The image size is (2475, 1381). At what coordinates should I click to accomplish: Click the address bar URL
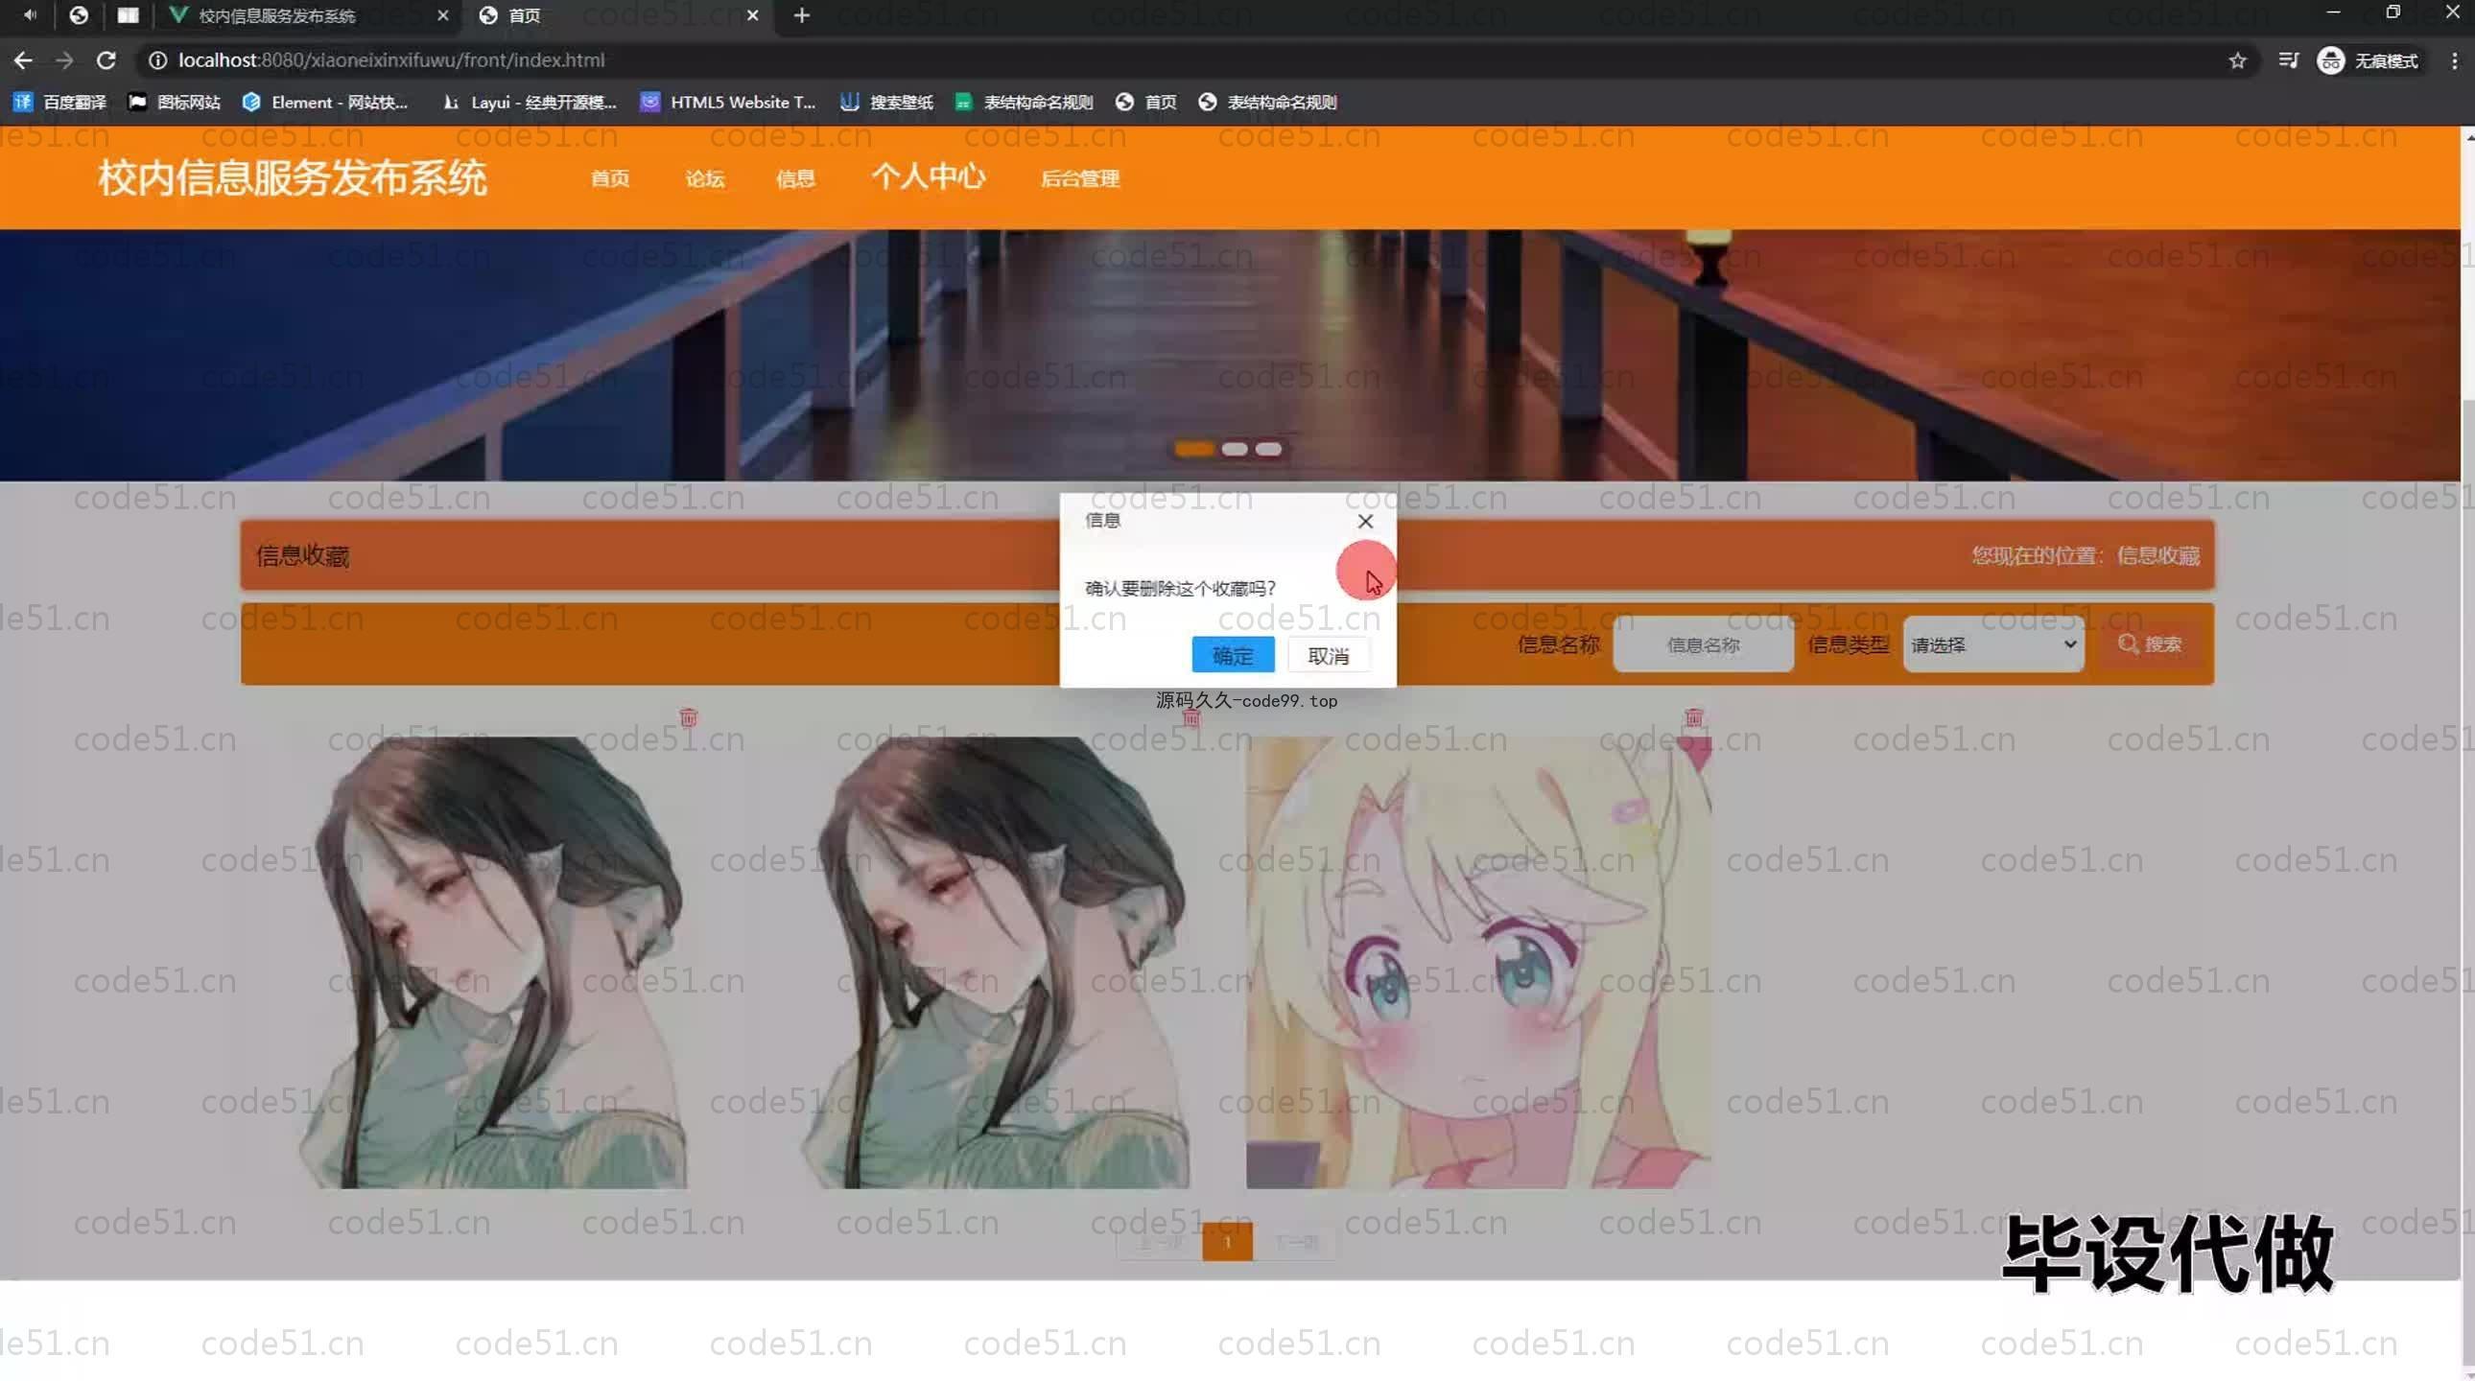click(x=391, y=59)
